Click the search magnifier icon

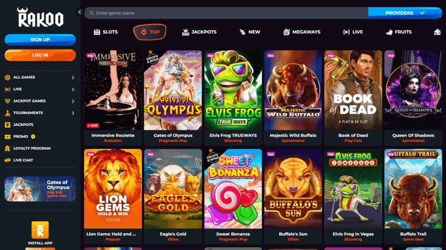click(91, 13)
